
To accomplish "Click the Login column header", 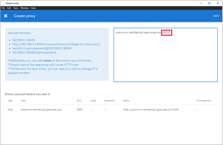I will click(94, 101).
